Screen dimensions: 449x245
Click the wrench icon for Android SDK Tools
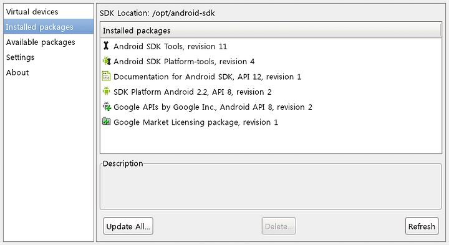pos(106,46)
